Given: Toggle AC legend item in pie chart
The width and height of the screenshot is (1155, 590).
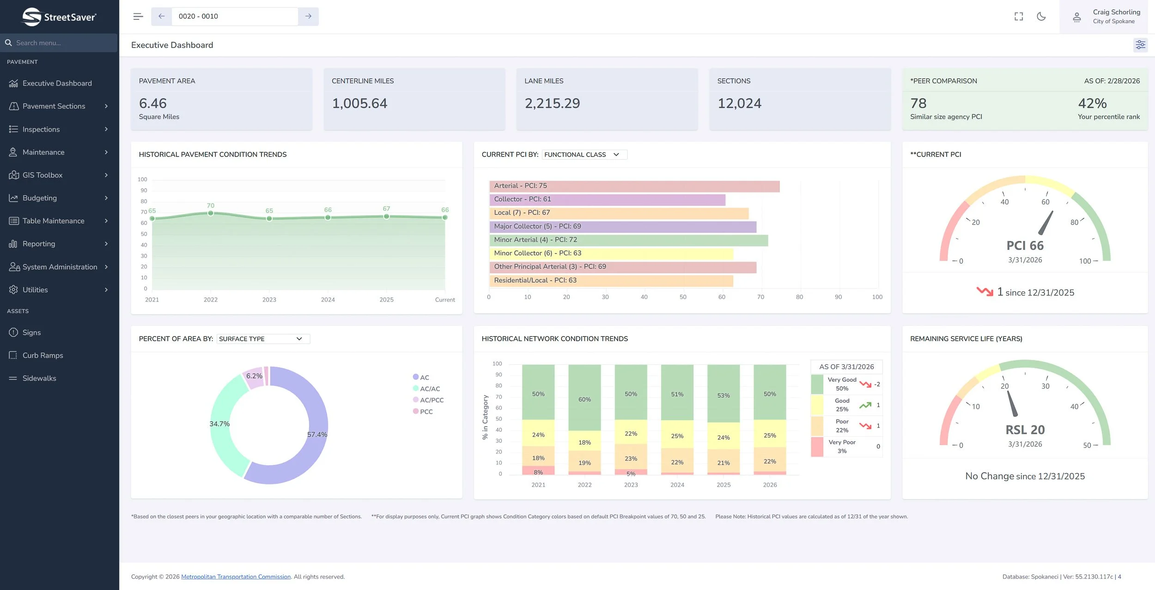Looking at the screenshot, I should (421, 377).
